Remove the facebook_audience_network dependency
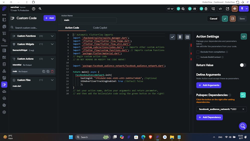 click(x=243, y=109)
